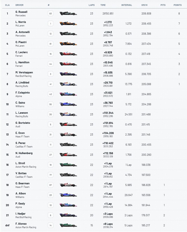This screenshot has height=232, width=187.
Task: Click the number 63 badge for Russell
Action: click(x=51, y=14)
